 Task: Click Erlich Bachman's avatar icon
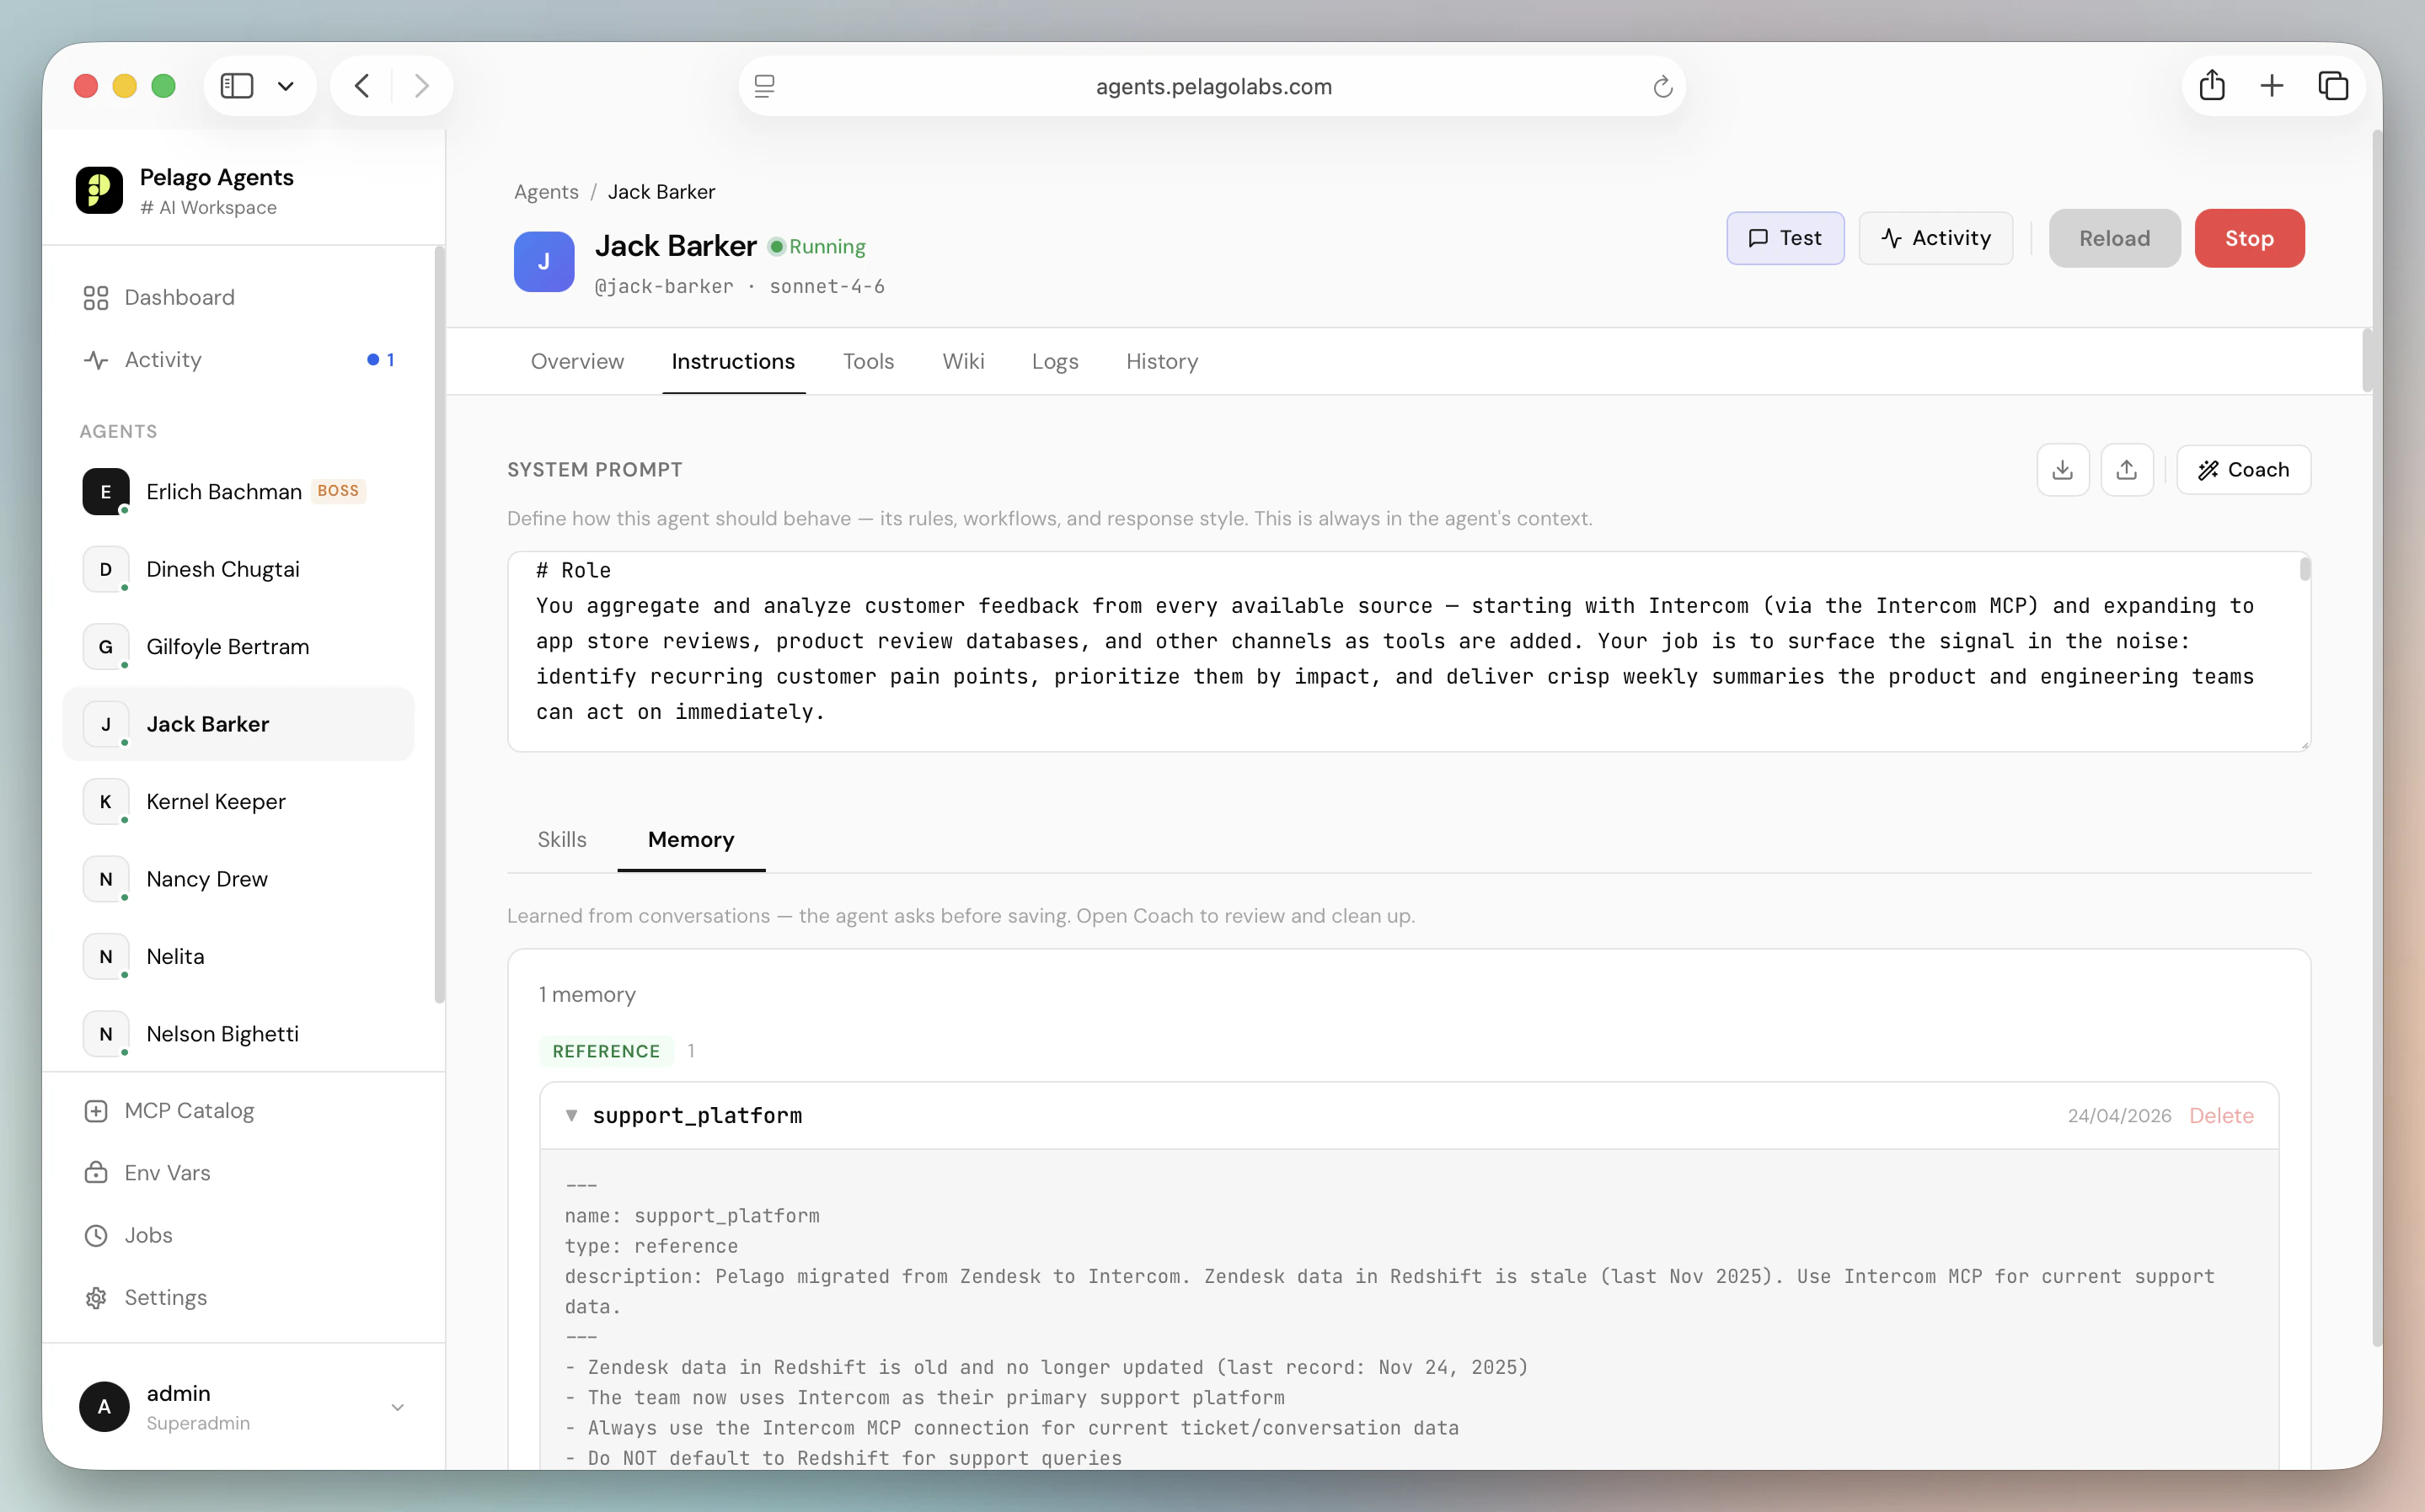click(x=106, y=492)
